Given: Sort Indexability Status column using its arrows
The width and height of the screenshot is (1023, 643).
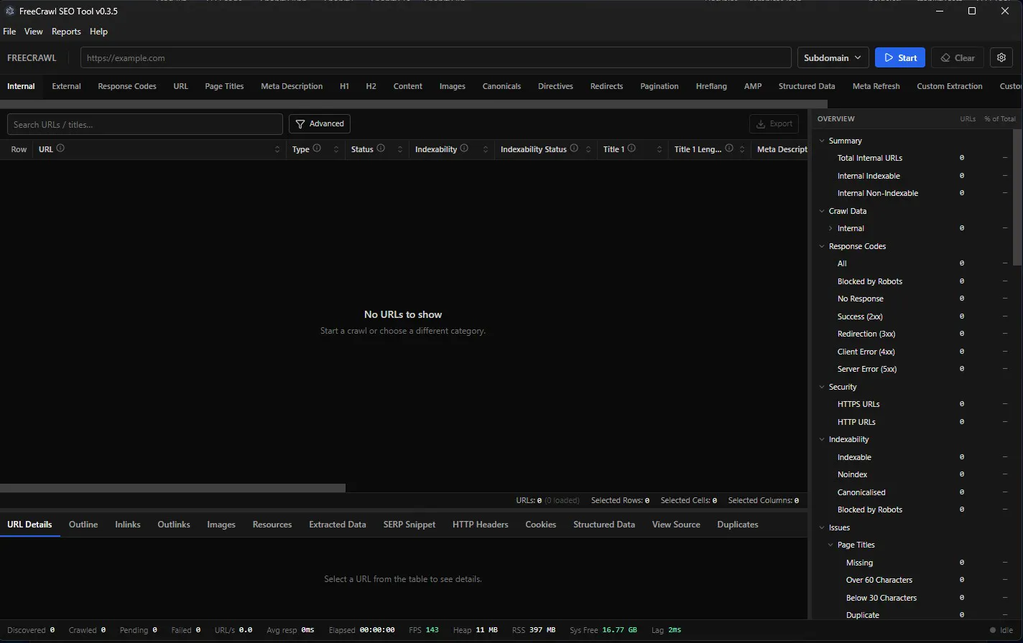Looking at the screenshot, I should (x=588, y=149).
